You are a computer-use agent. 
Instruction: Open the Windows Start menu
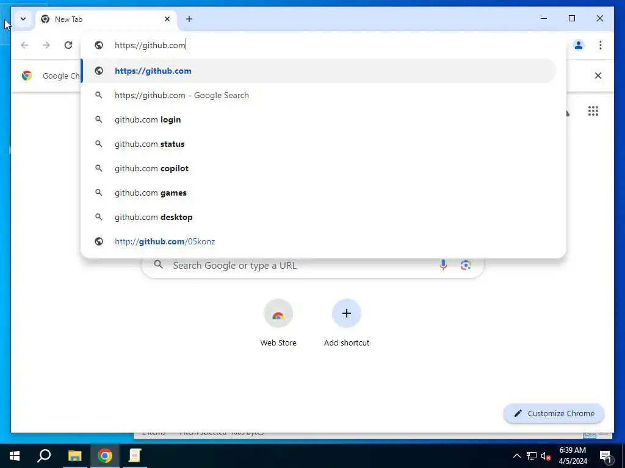(x=15, y=456)
